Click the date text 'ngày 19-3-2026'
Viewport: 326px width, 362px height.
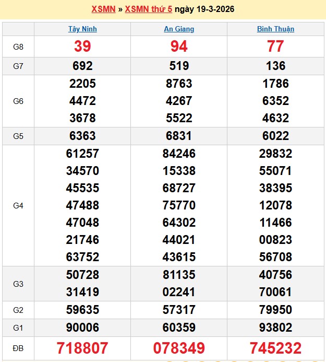(x=204, y=9)
